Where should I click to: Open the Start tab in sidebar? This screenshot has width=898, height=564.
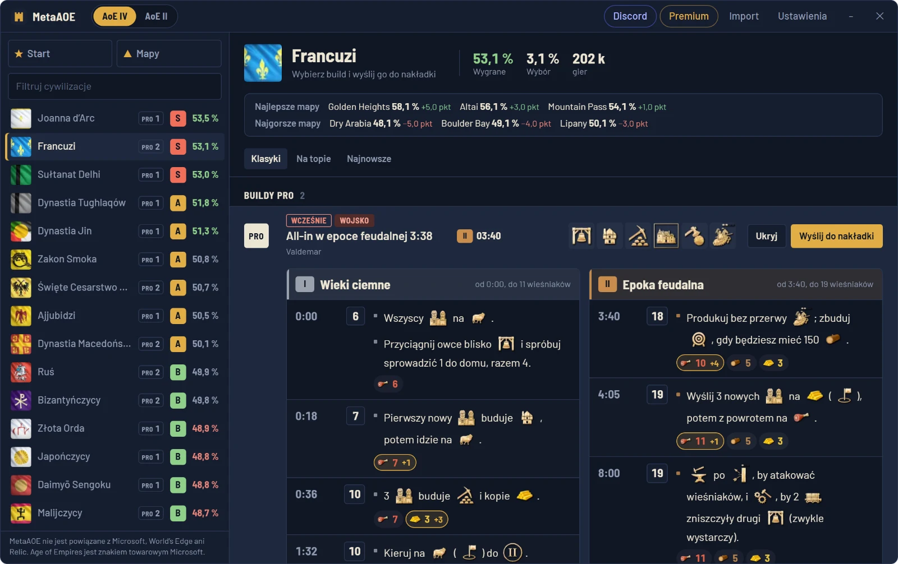point(60,54)
